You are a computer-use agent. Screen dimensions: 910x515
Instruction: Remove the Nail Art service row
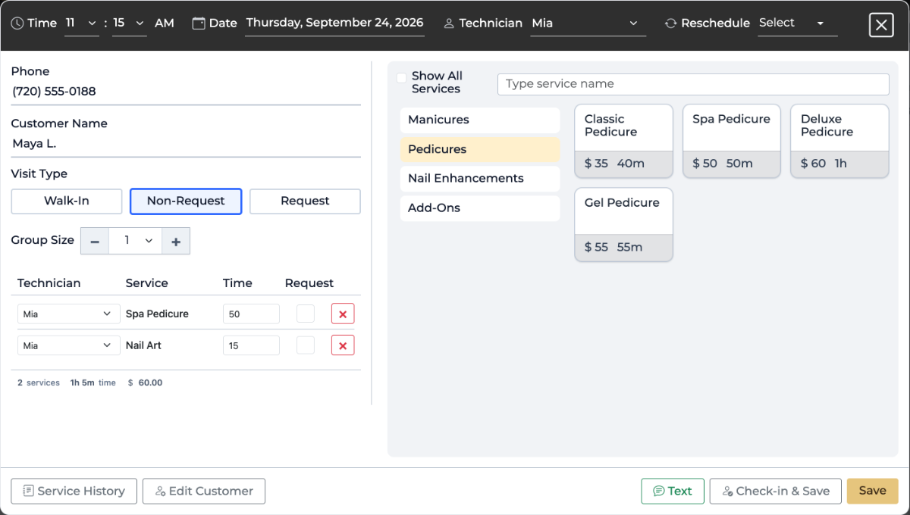click(x=343, y=345)
